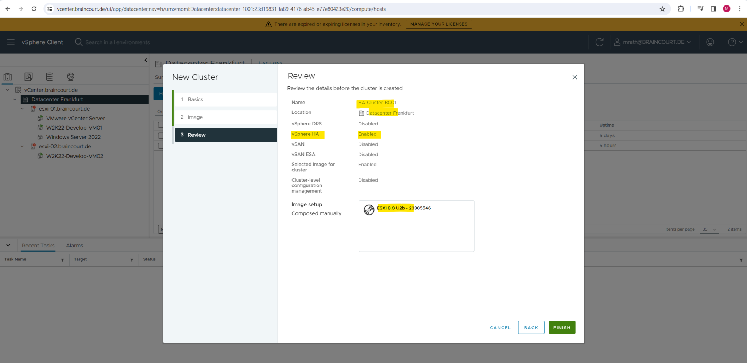This screenshot has height=363, width=747.
Task: Click the refresh icon in the top bar
Action: [600, 42]
